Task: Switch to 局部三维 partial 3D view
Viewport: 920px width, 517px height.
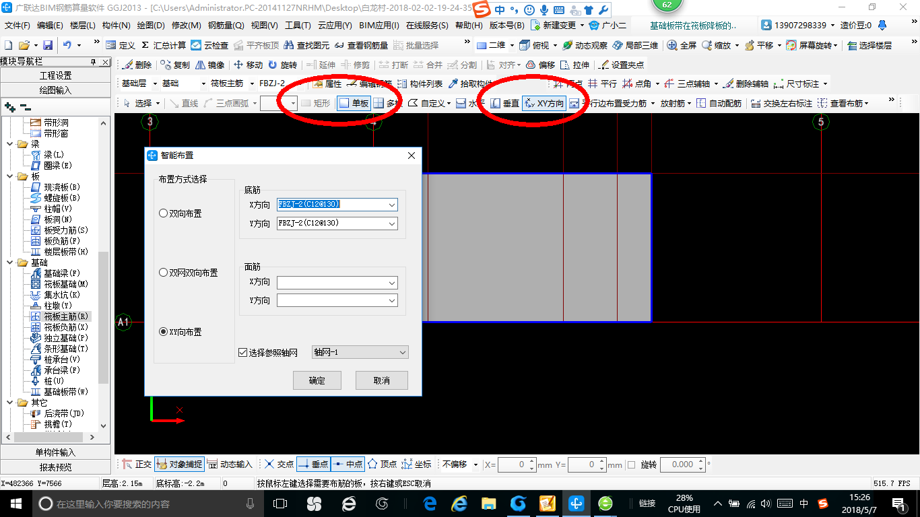Action: [x=635, y=45]
